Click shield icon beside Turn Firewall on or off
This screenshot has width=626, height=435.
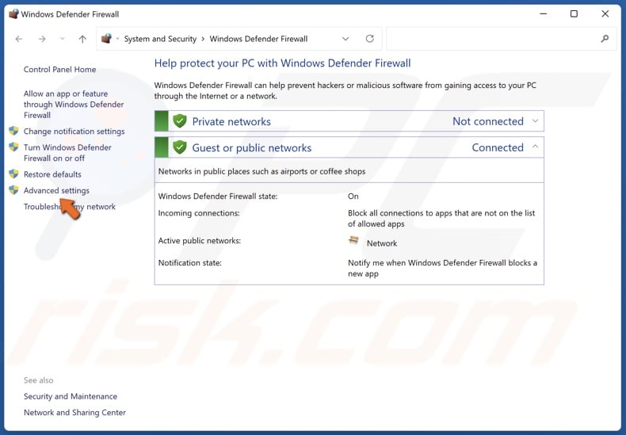[x=13, y=147]
